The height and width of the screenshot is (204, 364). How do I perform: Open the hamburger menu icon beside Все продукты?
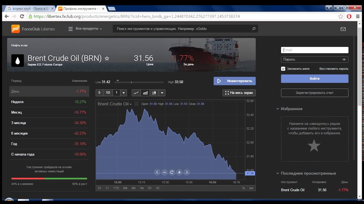(x=71, y=29)
